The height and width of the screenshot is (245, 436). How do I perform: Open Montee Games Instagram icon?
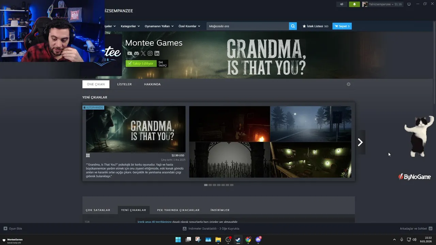coord(150,53)
